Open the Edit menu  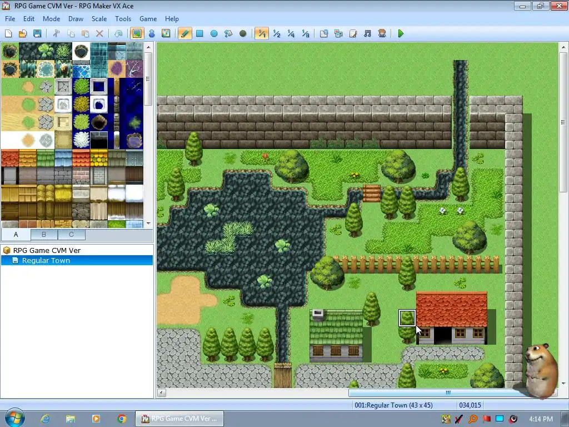(x=29, y=18)
